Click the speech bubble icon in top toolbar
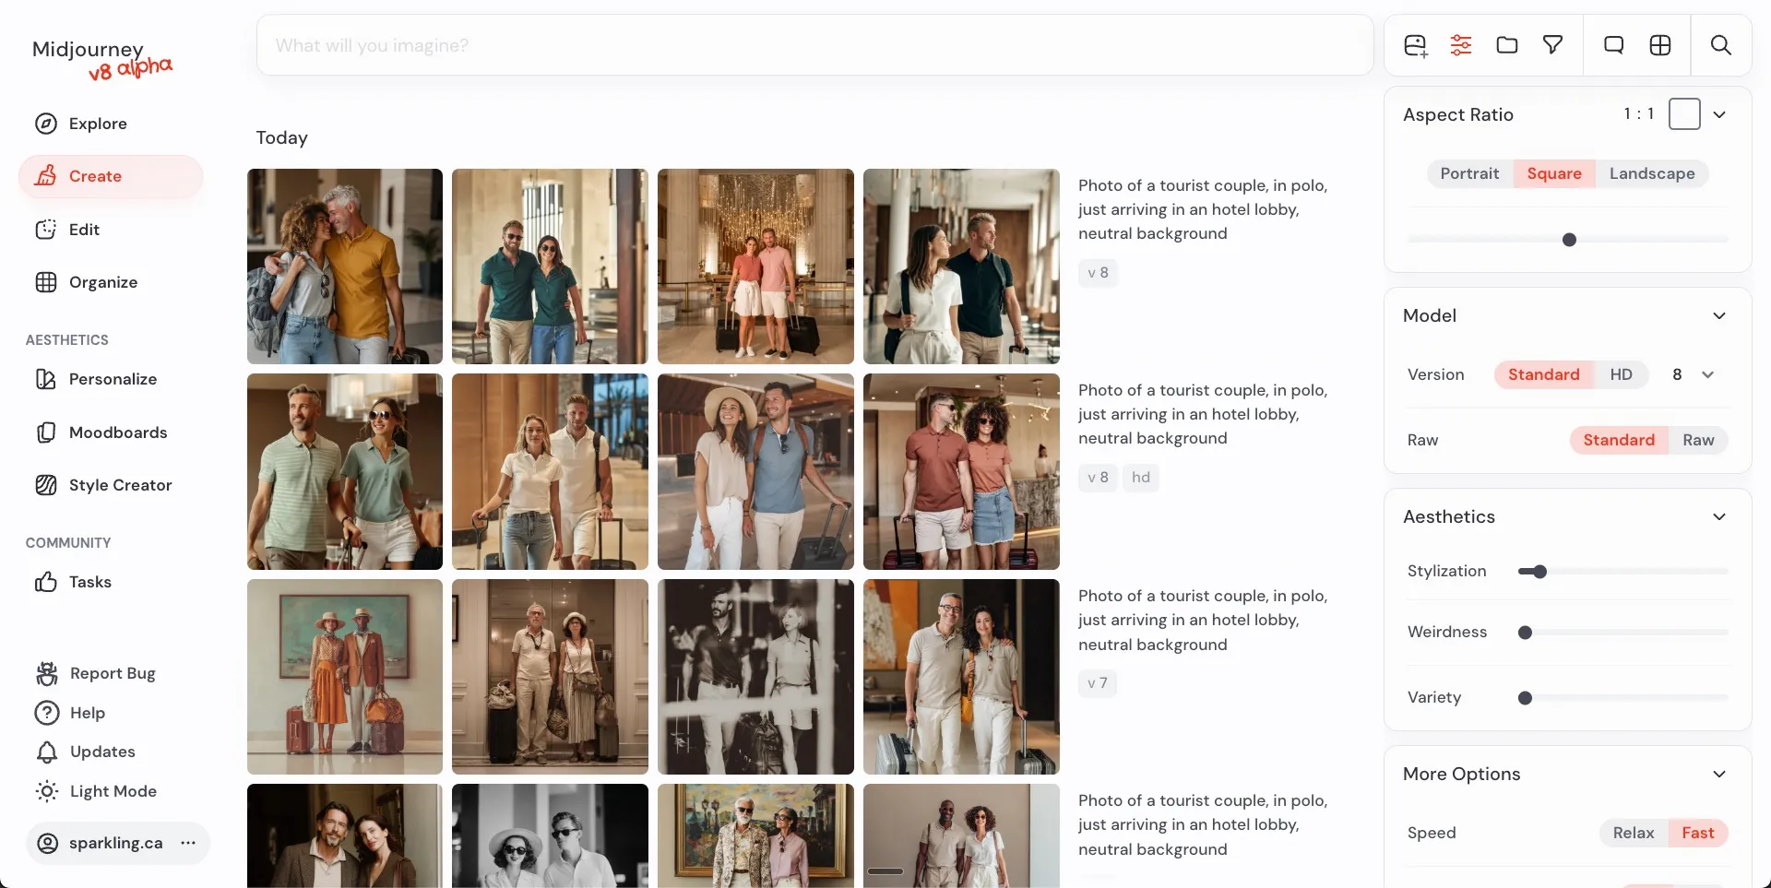This screenshot has height=888, width=1771. click(x=1613, y=45)
